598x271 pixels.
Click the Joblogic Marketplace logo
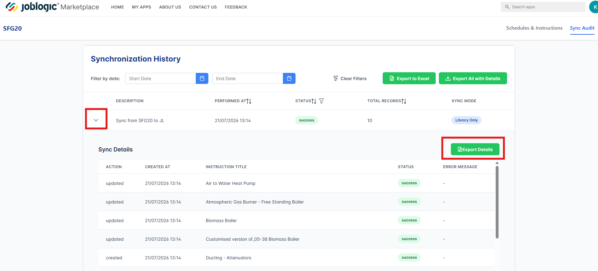pos(52,7)
